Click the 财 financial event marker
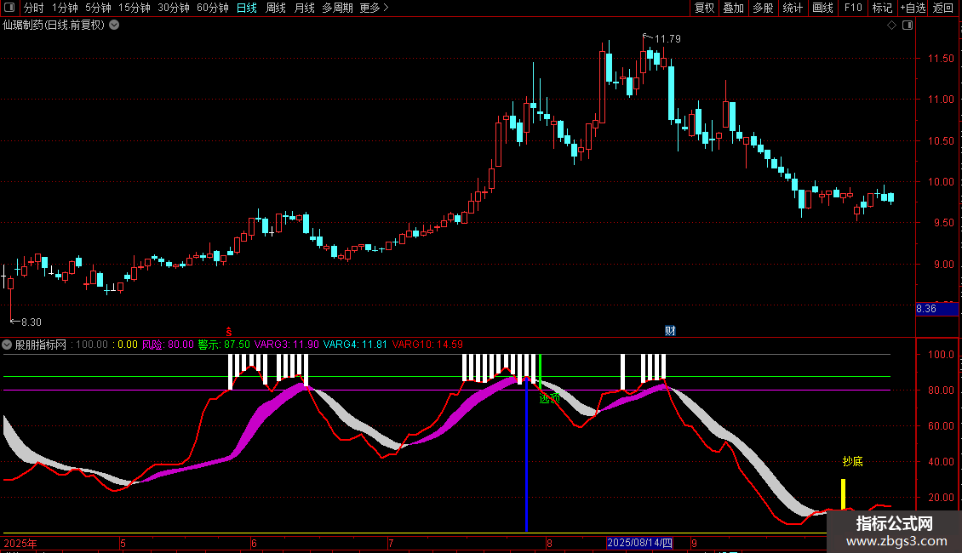962x553 pixels. click(670, 330)
